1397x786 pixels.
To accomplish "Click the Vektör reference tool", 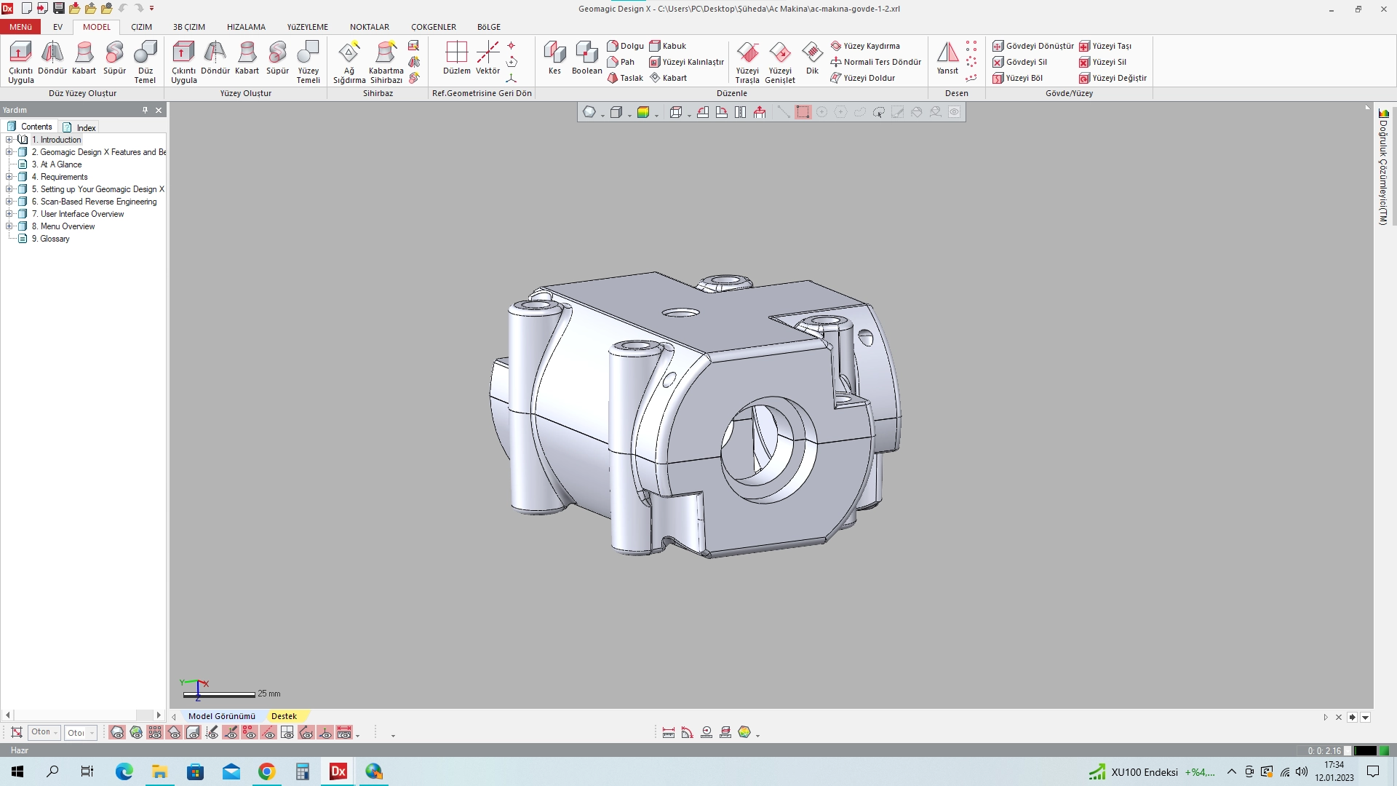I will (487, 58).
